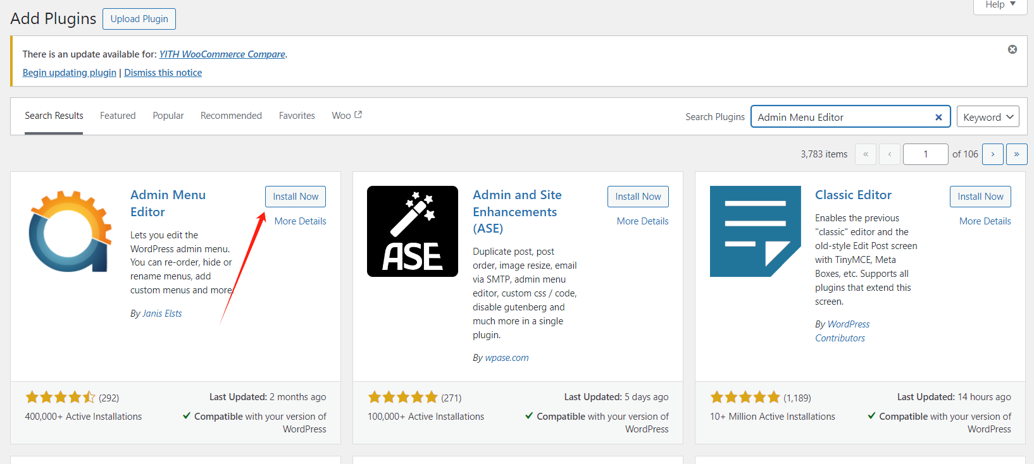Switch to the Featured tab

tap(118, 116)
